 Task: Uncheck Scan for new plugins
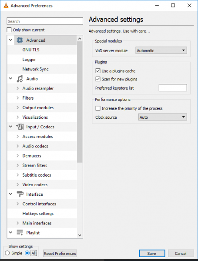pyautogui.click(x=98, y=79)
